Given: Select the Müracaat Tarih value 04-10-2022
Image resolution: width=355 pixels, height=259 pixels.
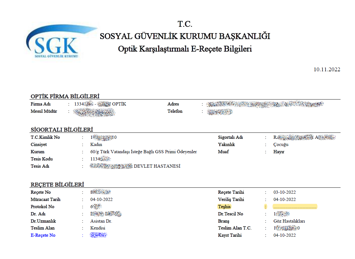Looking at the screenshot, I should (101, 199).
